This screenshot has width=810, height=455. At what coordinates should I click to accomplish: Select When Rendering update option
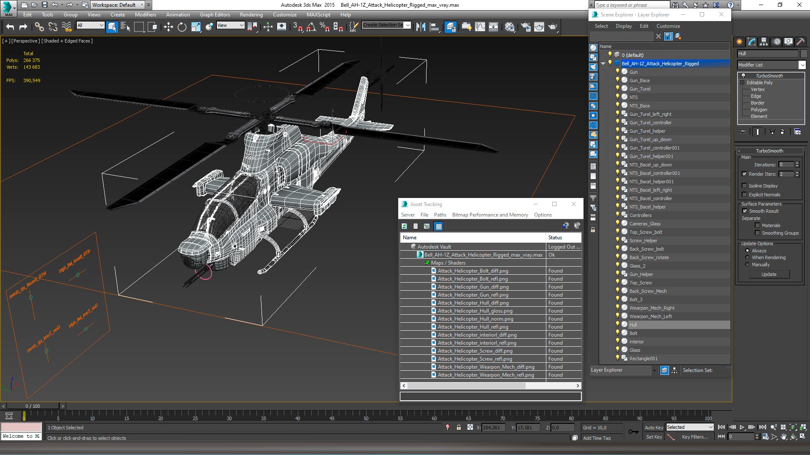(x=747, y=257)
